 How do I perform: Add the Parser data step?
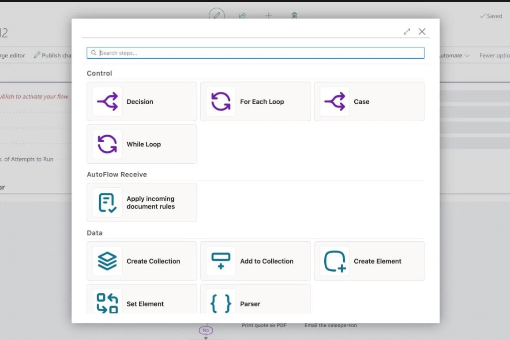tap(255, 299)
